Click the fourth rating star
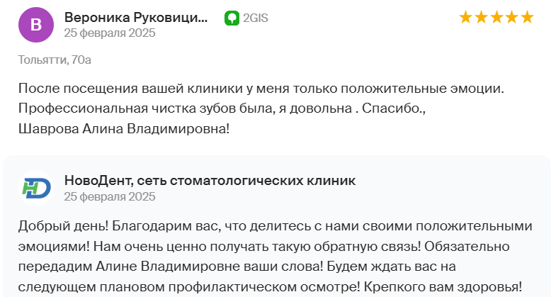Image resolution: width=551 pixels, height=297 pixels. pyautogui.click(x=512, y=17)
